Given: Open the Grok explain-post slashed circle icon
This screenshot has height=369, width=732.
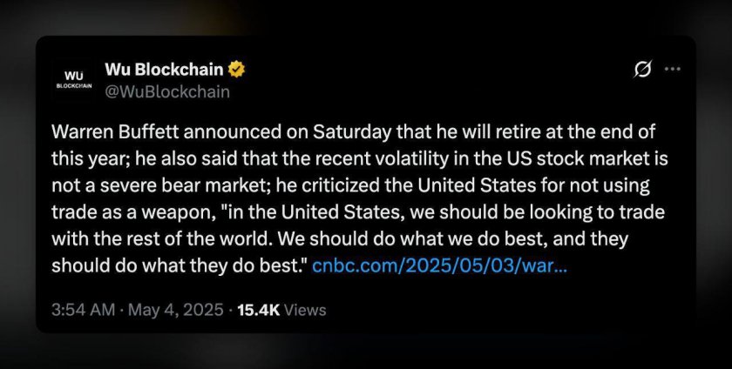Looking at the screenshot, I should click(642, 69).
